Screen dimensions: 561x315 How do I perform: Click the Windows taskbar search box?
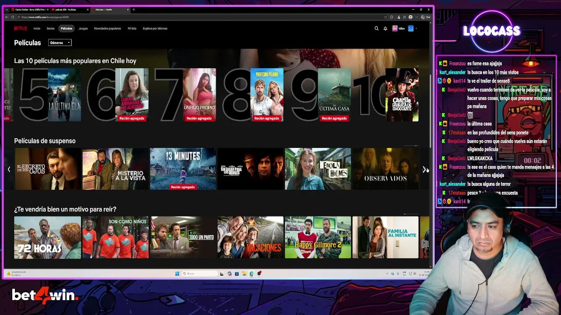pos(200,273)
